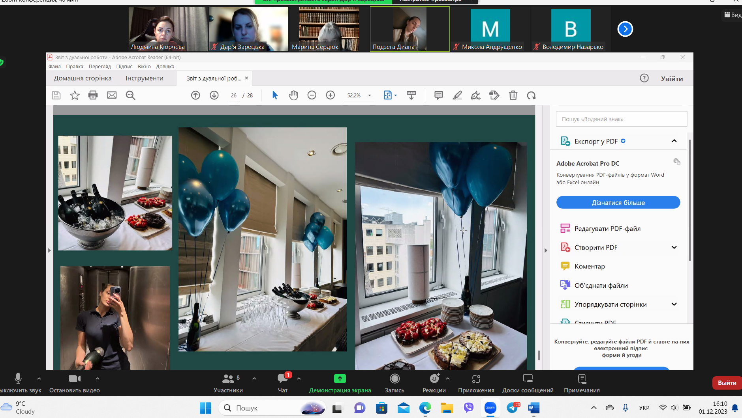Click the tools search field
The width and height of the screenshot is (742, 418).
click(621, 119)
